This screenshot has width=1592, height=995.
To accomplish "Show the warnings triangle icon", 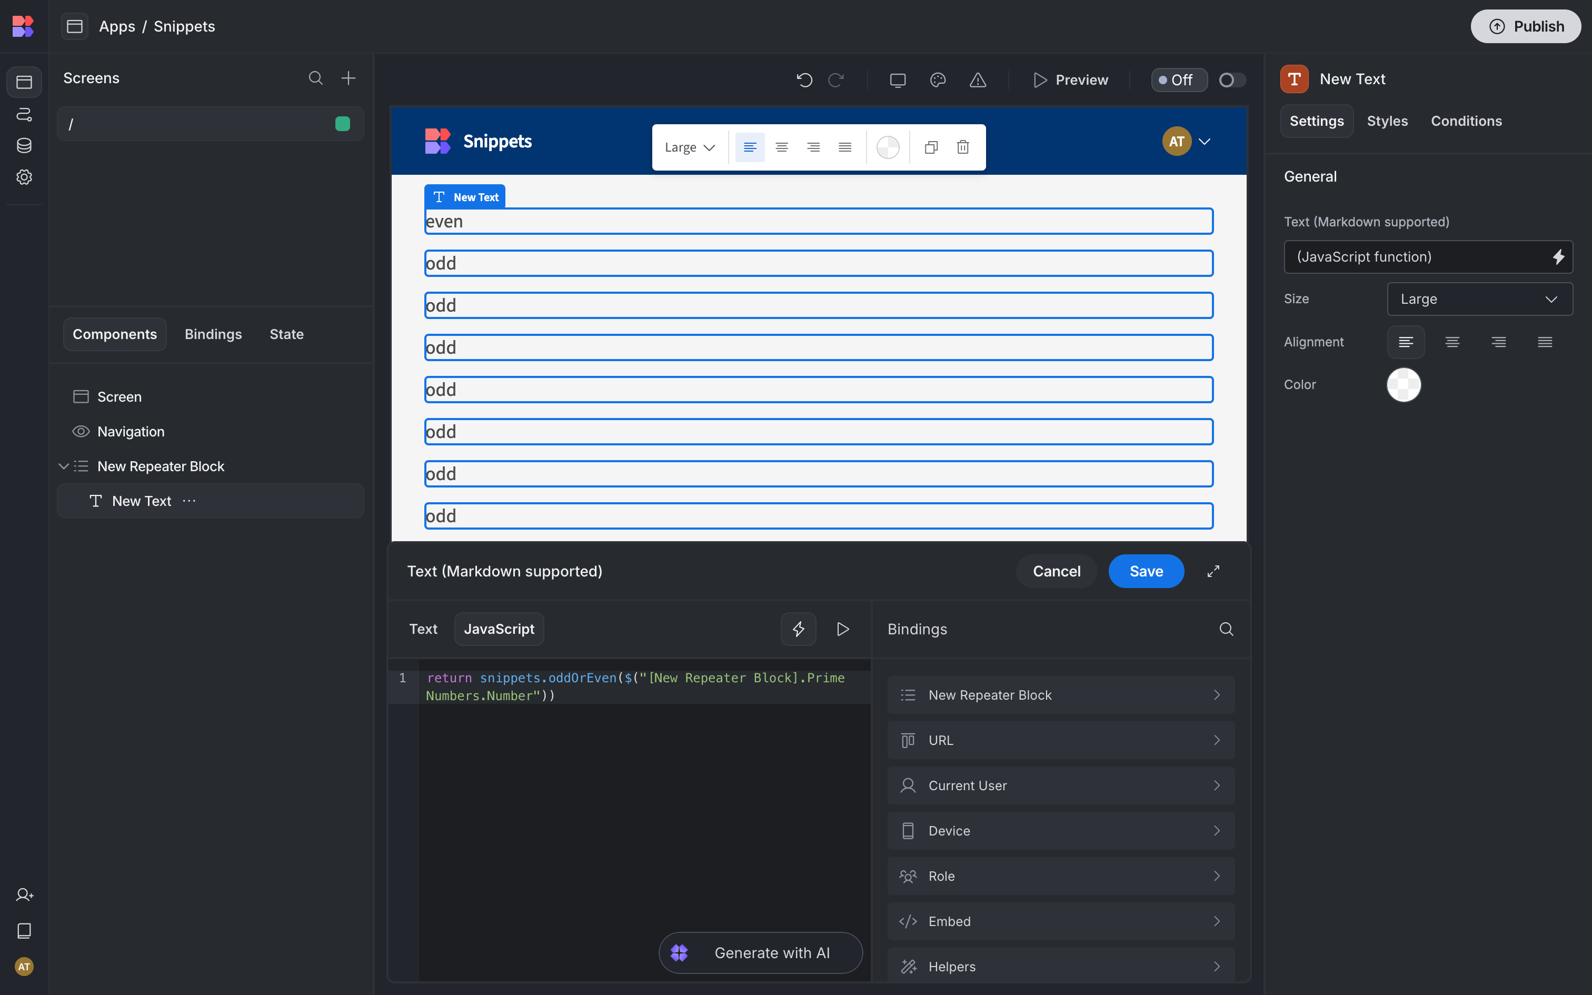I will click(x=978, y=80).
